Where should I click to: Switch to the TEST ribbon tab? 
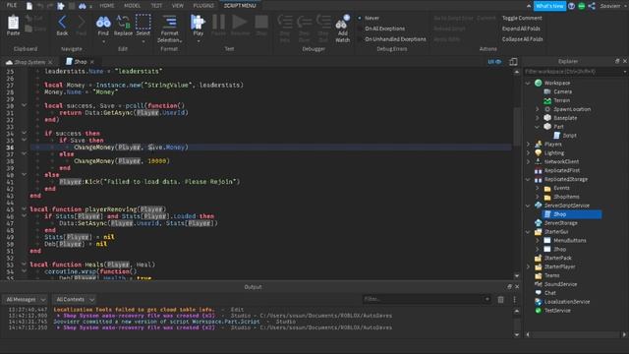(156, 6)
